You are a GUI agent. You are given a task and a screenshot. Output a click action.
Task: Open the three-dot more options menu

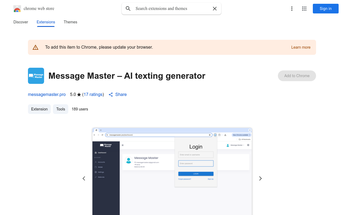(x=292, y=9)
